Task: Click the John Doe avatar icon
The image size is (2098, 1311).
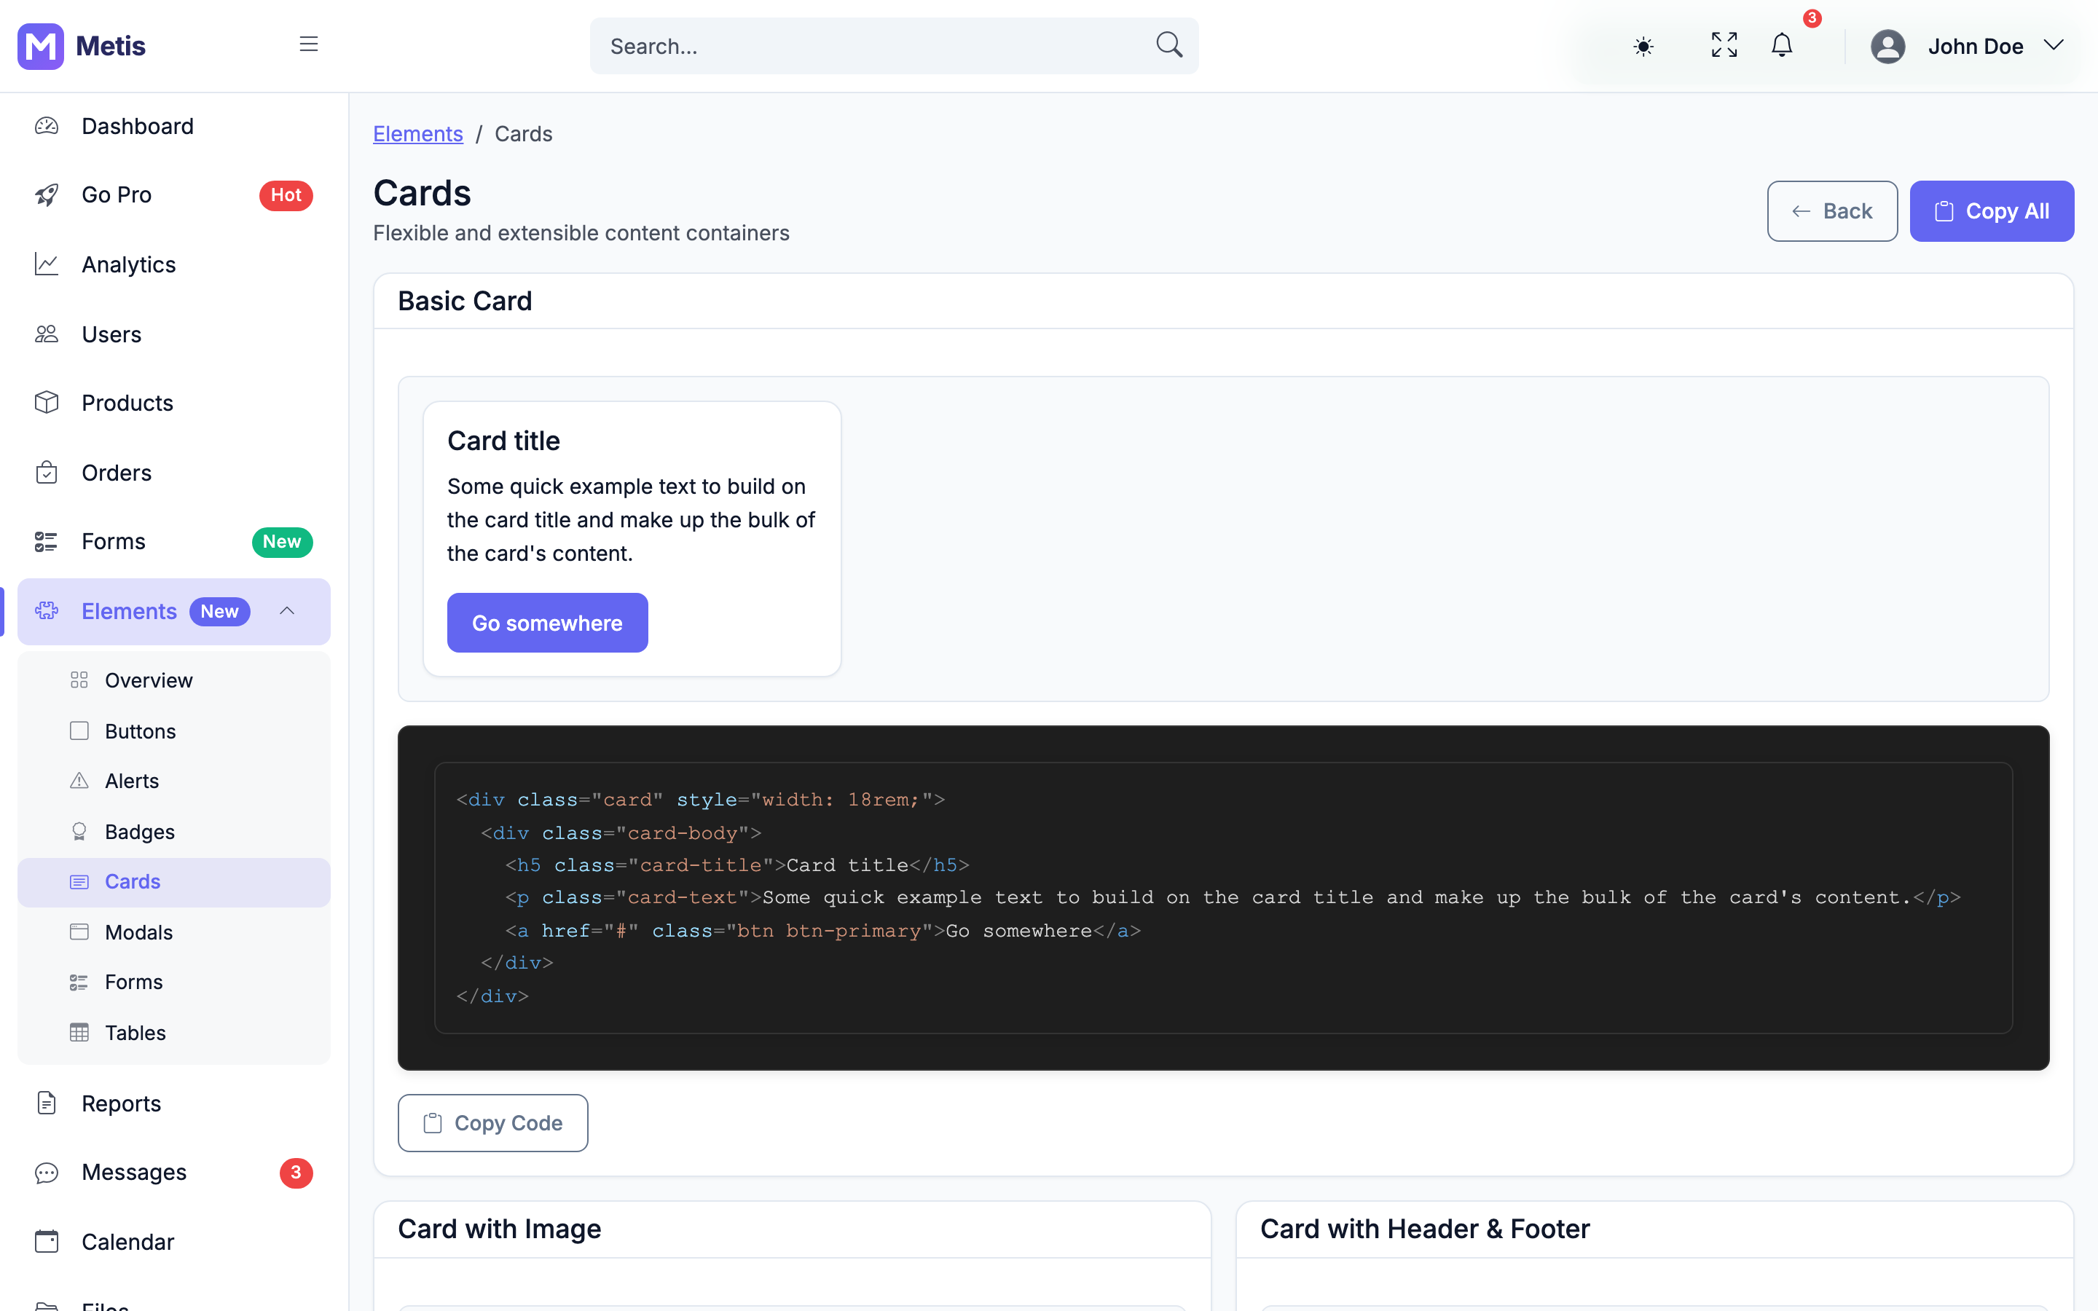Action: (1887, 46)
